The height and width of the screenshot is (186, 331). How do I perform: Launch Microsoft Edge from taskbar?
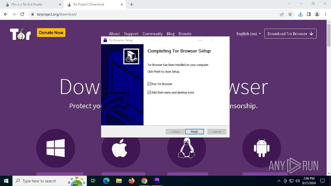(x=106, y=181)
